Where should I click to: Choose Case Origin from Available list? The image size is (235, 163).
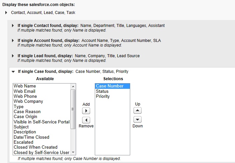pyautogui.click(x=25, y=117)
